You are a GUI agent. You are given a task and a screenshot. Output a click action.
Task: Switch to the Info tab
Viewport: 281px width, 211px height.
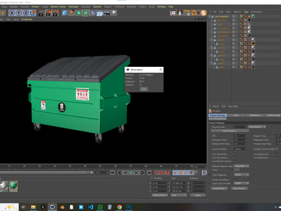(236, 115)
